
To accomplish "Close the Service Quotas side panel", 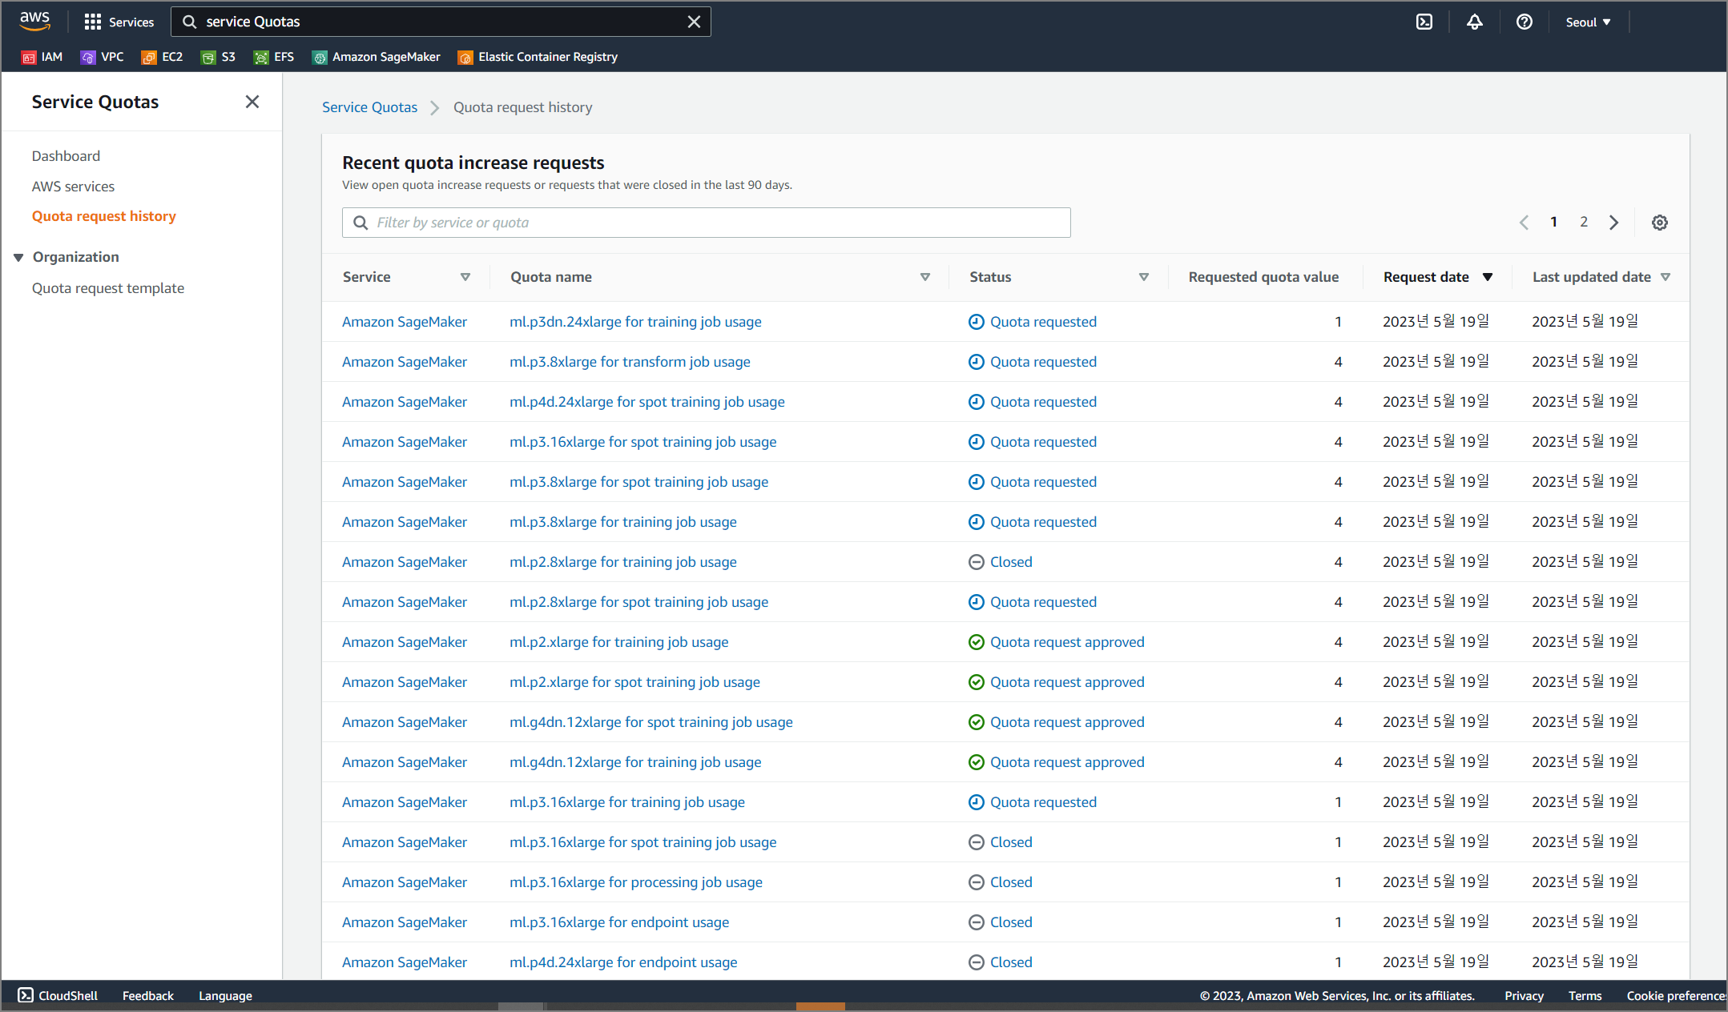I will point(252,102).
